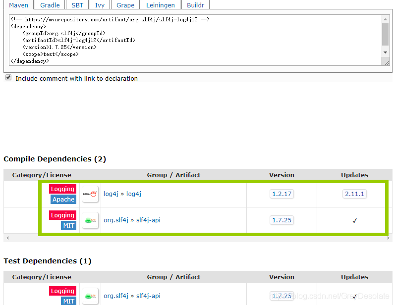This screenshot has height=305, width=394.
Task: Click compile table horizontal scroll right arrow
Action: click(389, 238)
